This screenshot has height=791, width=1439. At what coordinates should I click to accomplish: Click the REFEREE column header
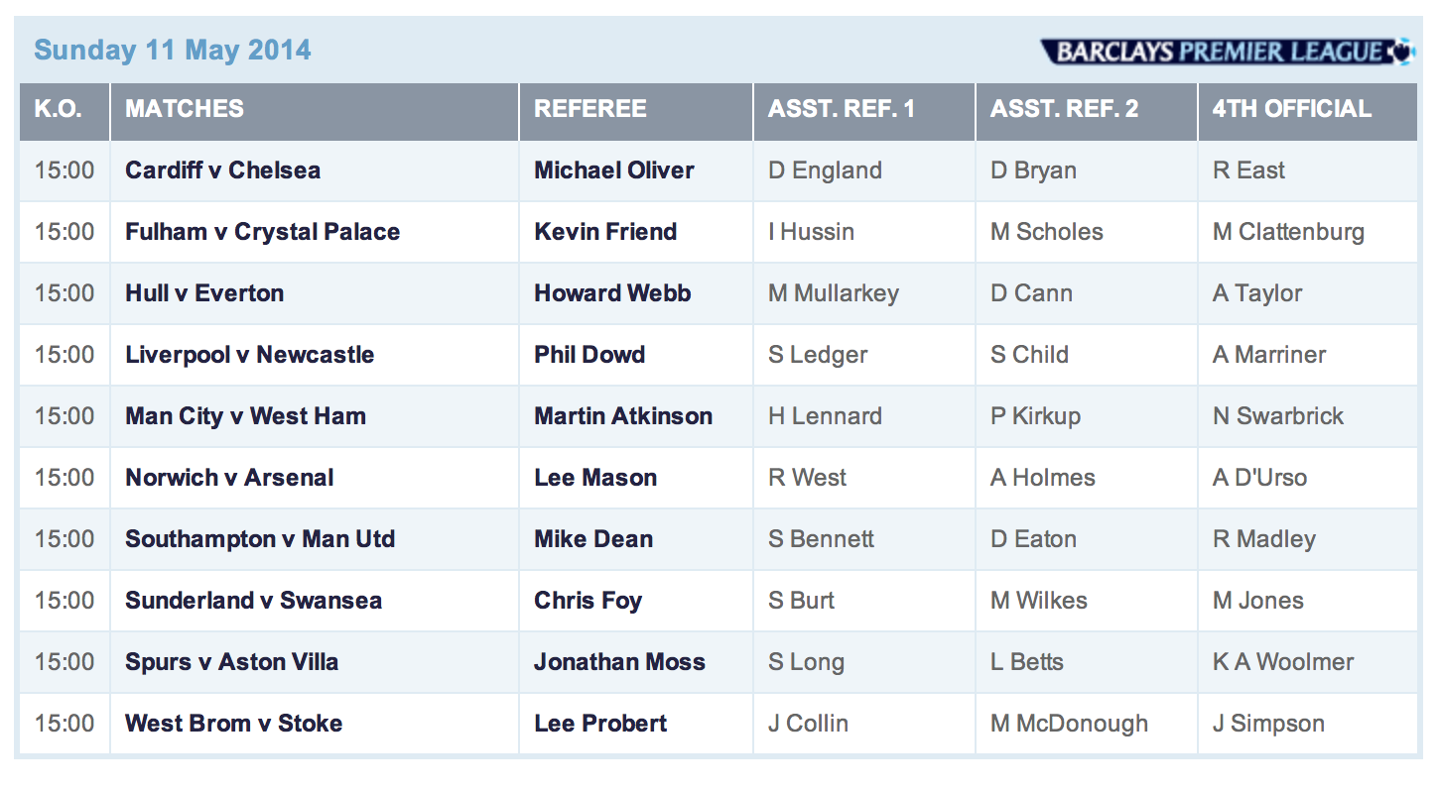click(x=590, y=109)
